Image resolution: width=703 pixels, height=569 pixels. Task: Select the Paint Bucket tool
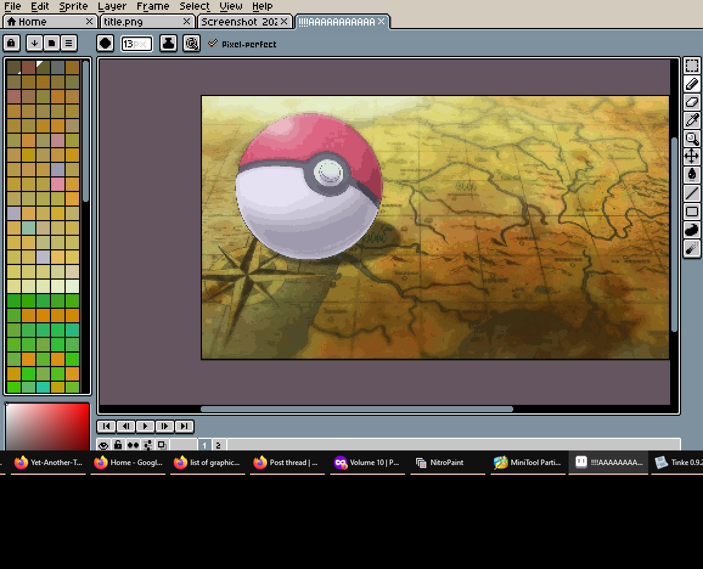[x=692, y=174]
